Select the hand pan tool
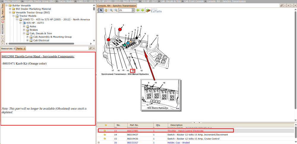The width and height of the screenshot is (297, 144). coord(106,10)
